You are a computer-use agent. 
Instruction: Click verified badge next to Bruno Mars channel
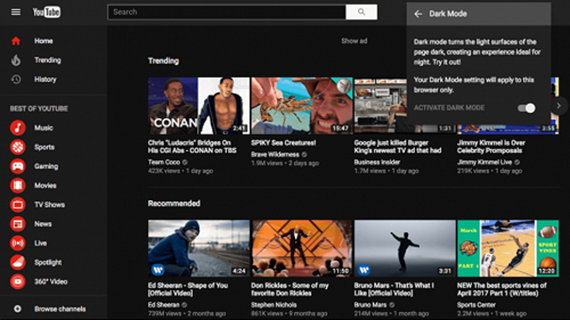pyautogui.click(x=391, y=305)
